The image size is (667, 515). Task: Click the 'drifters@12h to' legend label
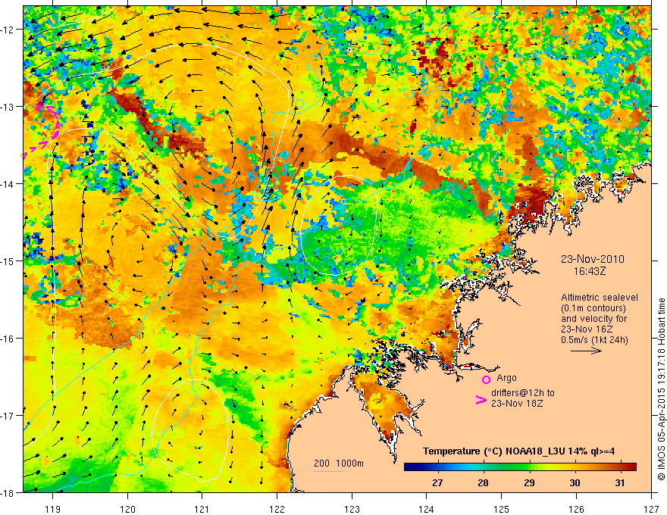(x=523, y=393)
